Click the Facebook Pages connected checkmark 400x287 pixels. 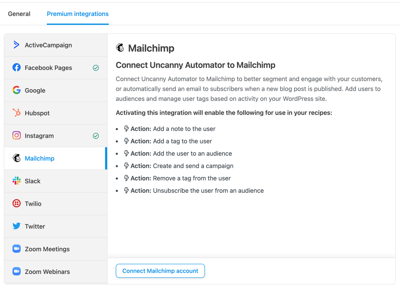coord(96,68)
